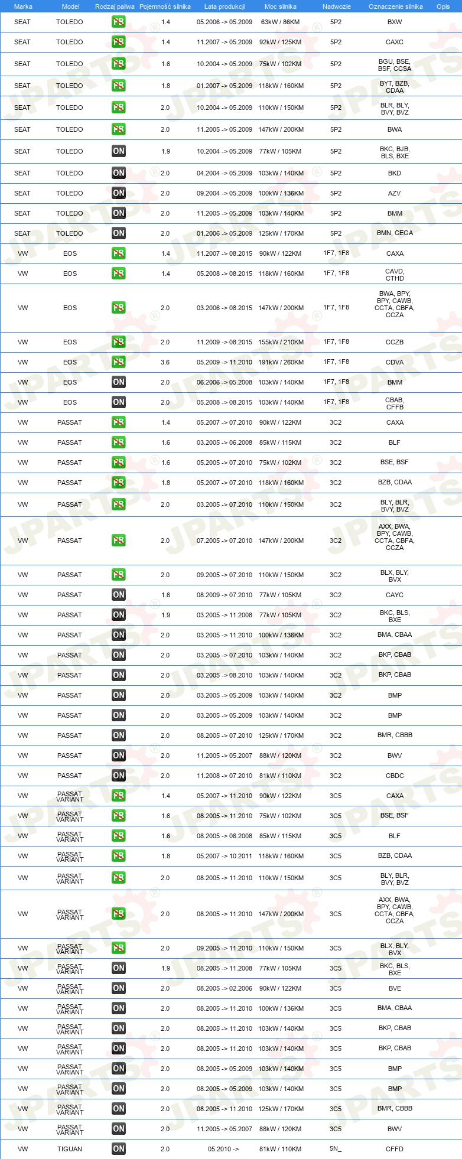Screen dimensions: 462x1159
Task: Select the ON icon in Passat Variant BWV row
Action: point(119,1129)
